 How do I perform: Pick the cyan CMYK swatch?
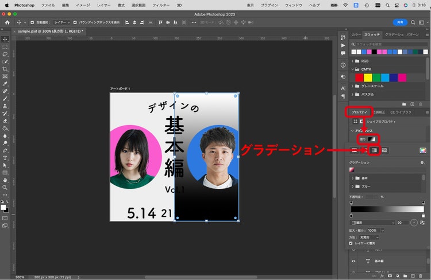[385, 78]
